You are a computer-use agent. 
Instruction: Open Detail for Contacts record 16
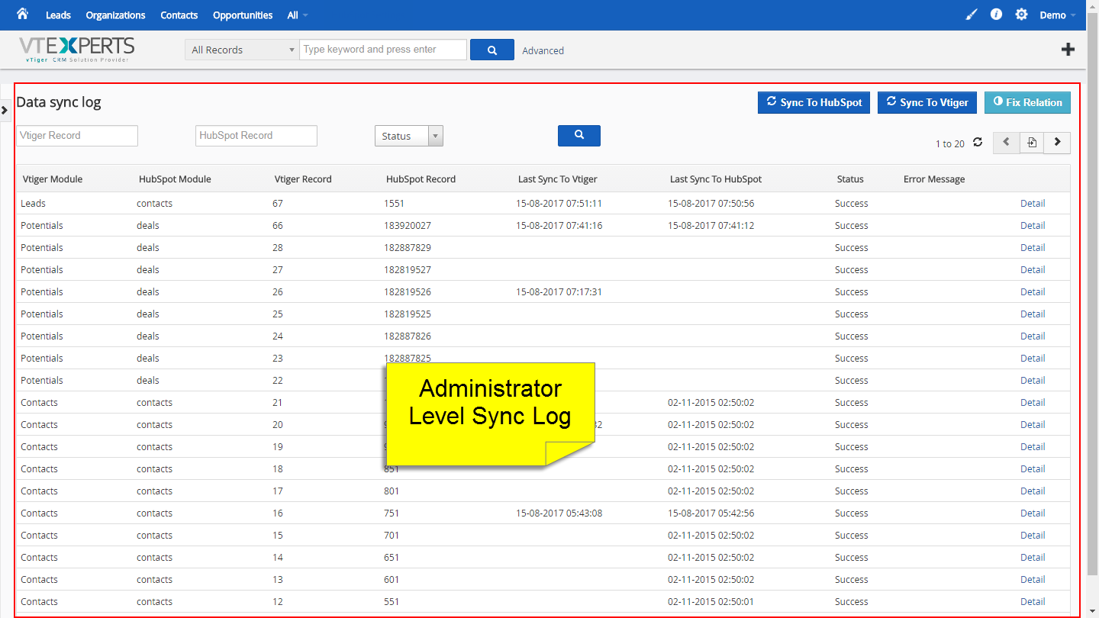point(1033,513)
